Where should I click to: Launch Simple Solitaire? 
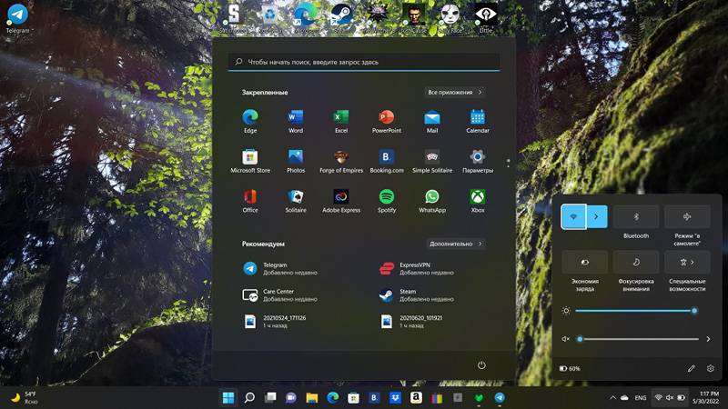click(x=431, y=162)
